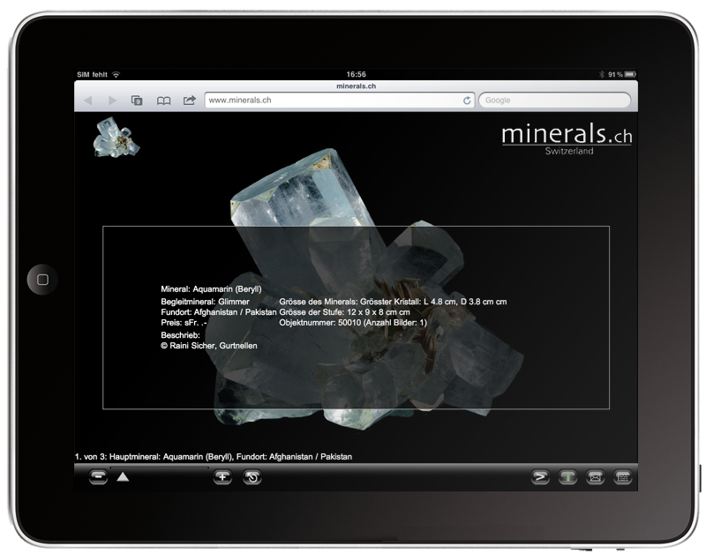Viewport: 706px width, 554px height.
Task: Go forward in Safari history
Action: pyautogui.click(x=113, y=101)
